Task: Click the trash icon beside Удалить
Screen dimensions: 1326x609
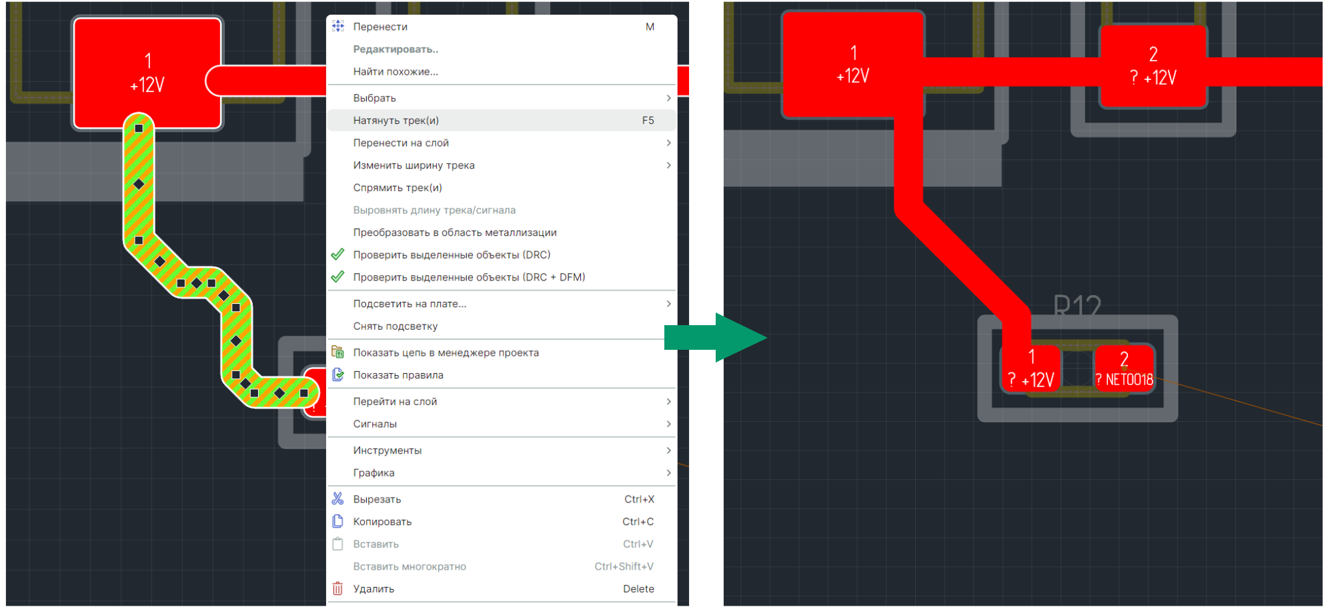Action: click(x=338, y=588)
